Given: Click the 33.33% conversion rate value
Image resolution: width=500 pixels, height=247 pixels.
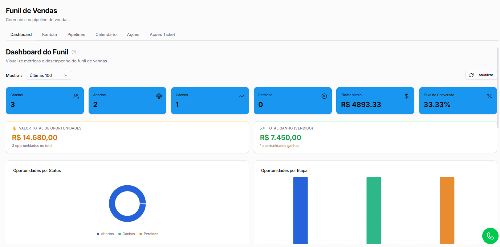Looking at the screenshot, I should (437, 105).
